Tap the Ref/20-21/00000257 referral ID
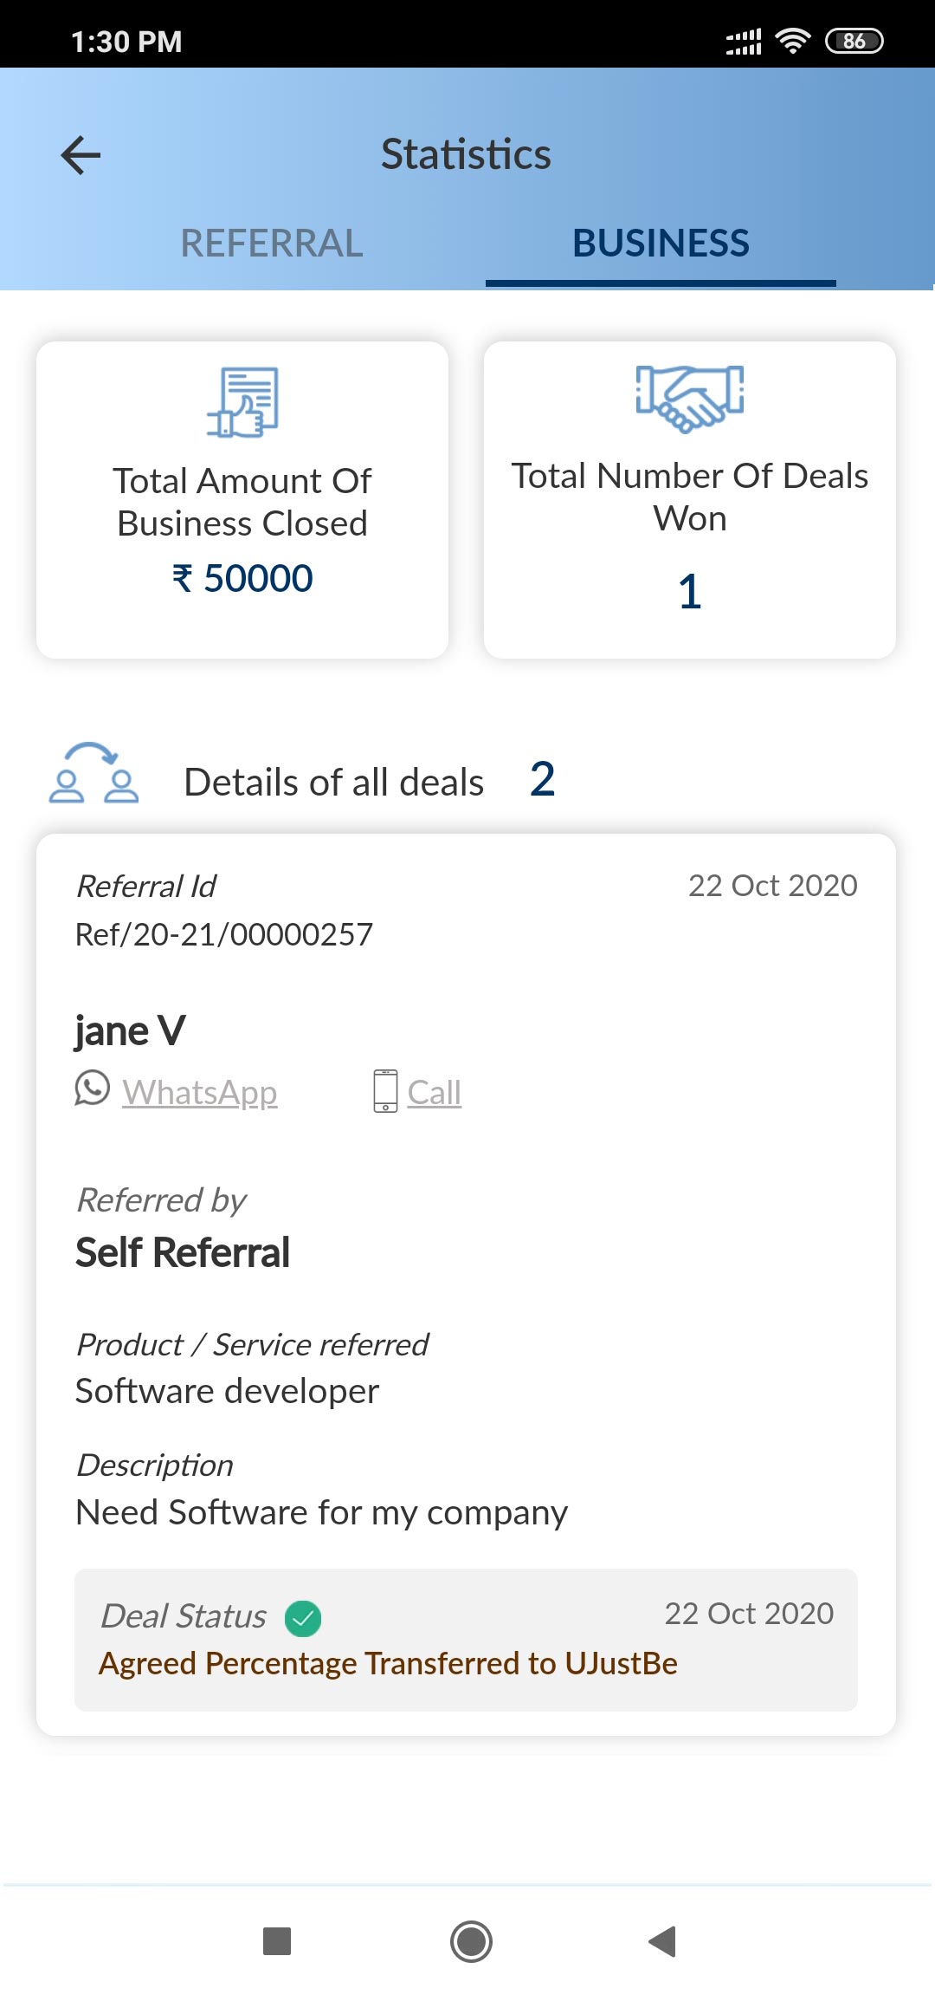This screenshot has height=2008, width=935. (224, 934)
